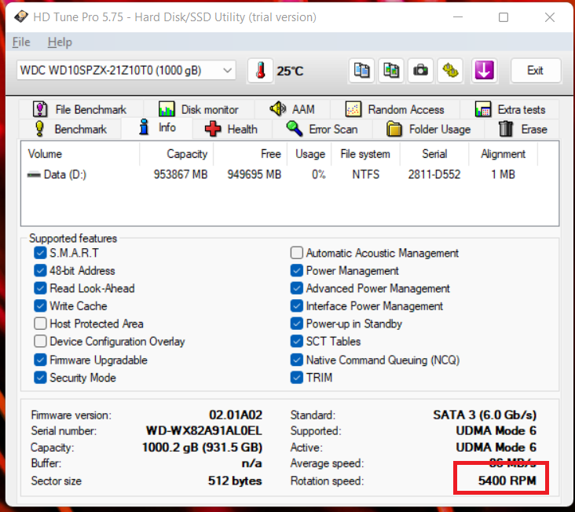Copy info to clipboard icon

coord(361,71)
